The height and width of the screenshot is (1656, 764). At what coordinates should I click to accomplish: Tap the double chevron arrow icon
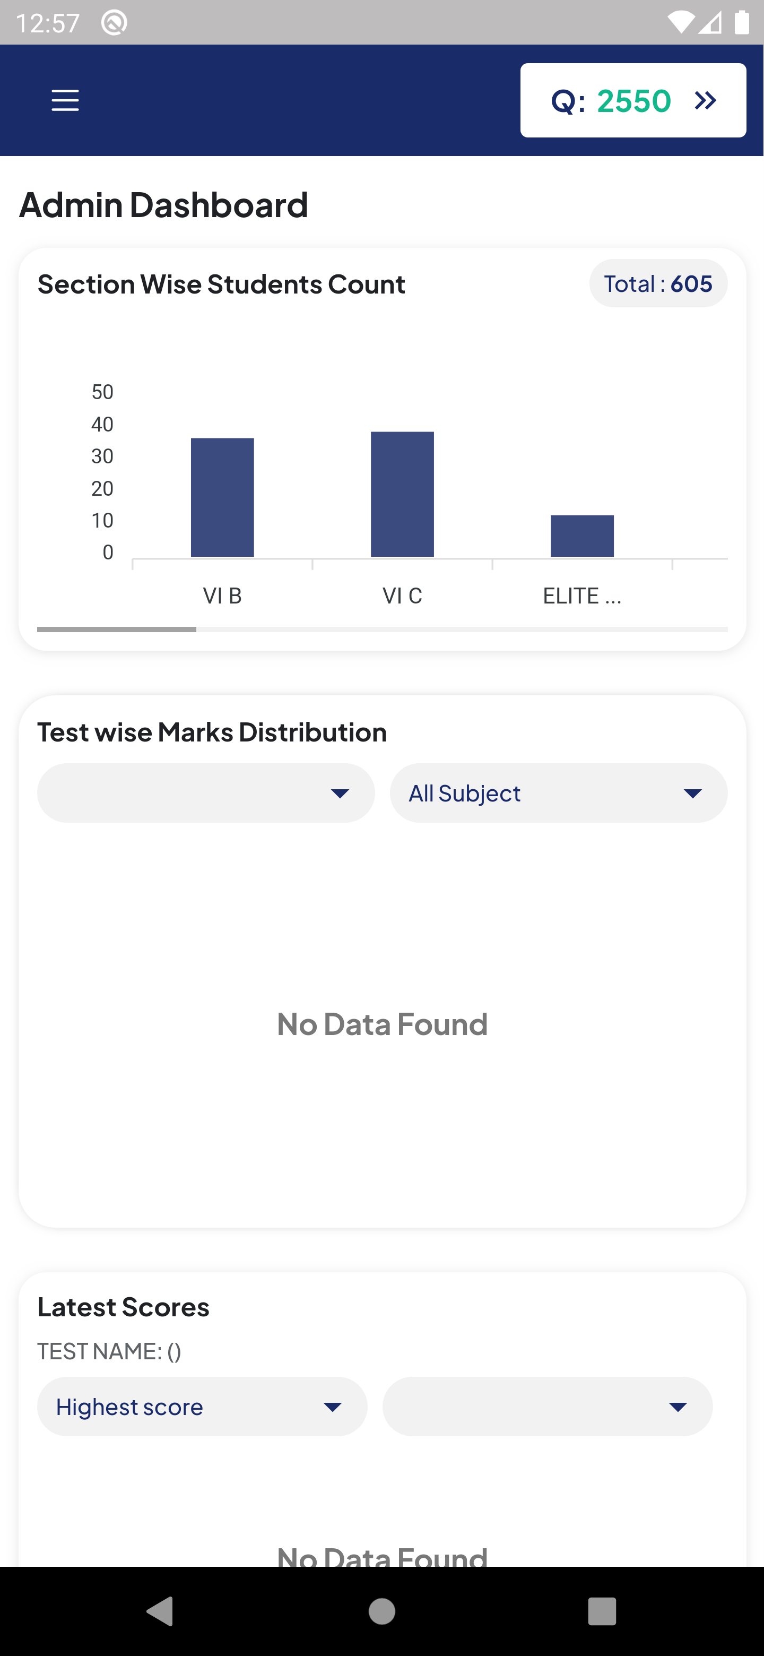click(705, 100)
